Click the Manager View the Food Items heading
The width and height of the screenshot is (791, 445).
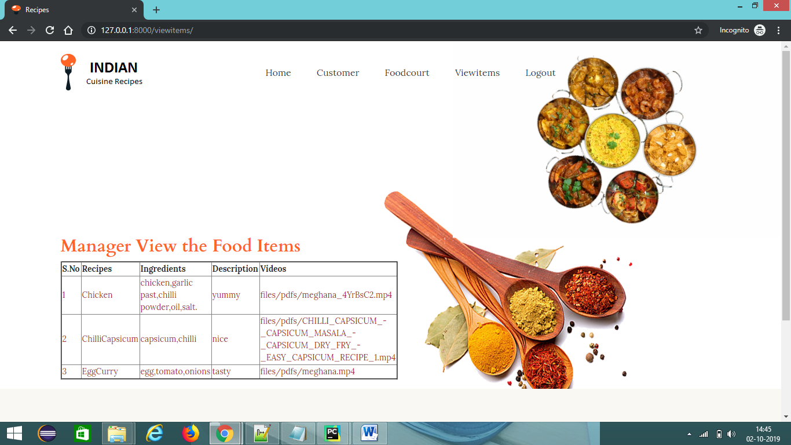(181, 246)
